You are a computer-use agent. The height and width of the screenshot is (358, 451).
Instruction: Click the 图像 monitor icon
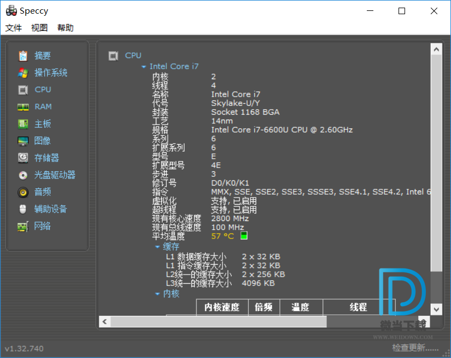[x=23, y=141]
